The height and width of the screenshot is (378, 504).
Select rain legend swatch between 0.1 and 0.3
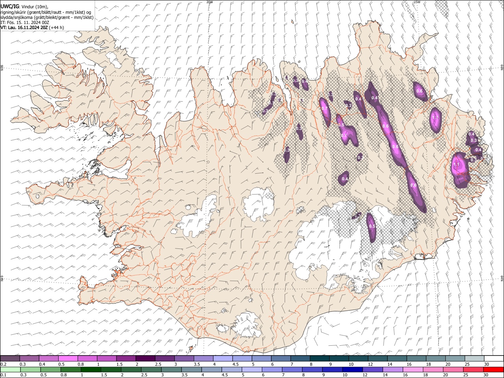click(x=10, y=370)
